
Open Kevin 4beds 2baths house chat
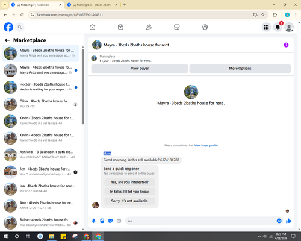point(41,138)
